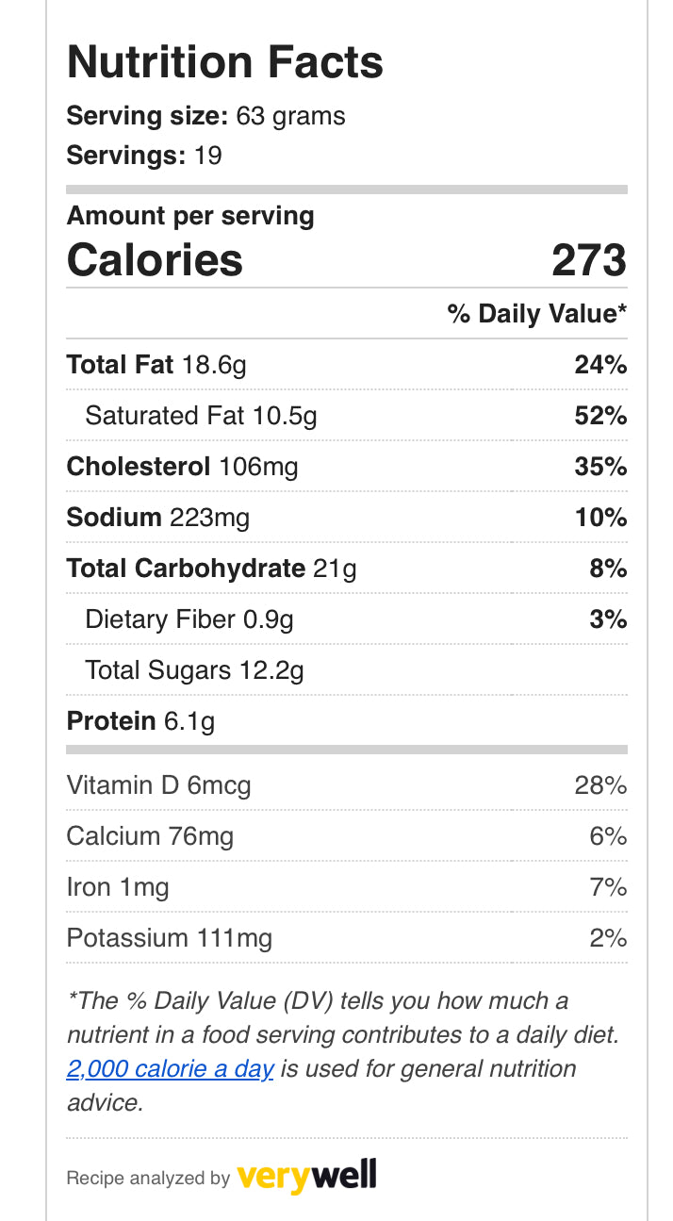The image size is (673, 1221).
Task: Select the Calcium 76mg row
Action: (x=150, y=836)
